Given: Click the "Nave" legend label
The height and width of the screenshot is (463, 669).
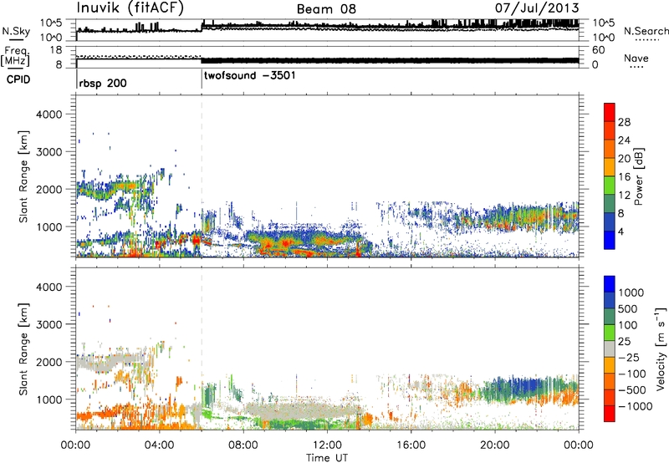Looking at the screenshot, I should click(636, 59).
